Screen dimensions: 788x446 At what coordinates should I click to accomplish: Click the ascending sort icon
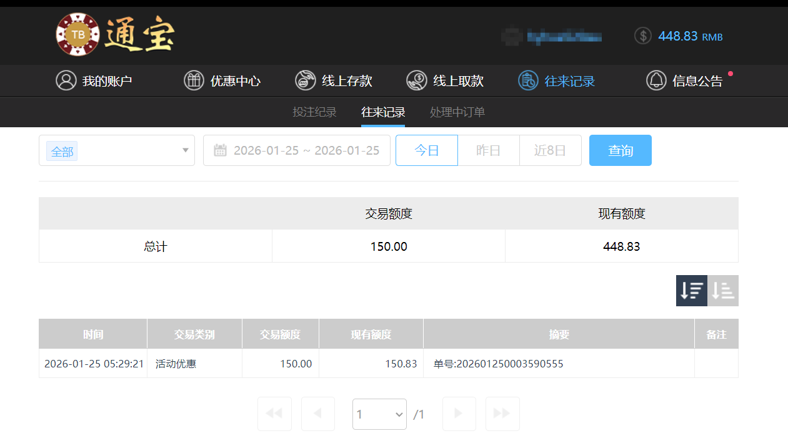pos(723,290)
